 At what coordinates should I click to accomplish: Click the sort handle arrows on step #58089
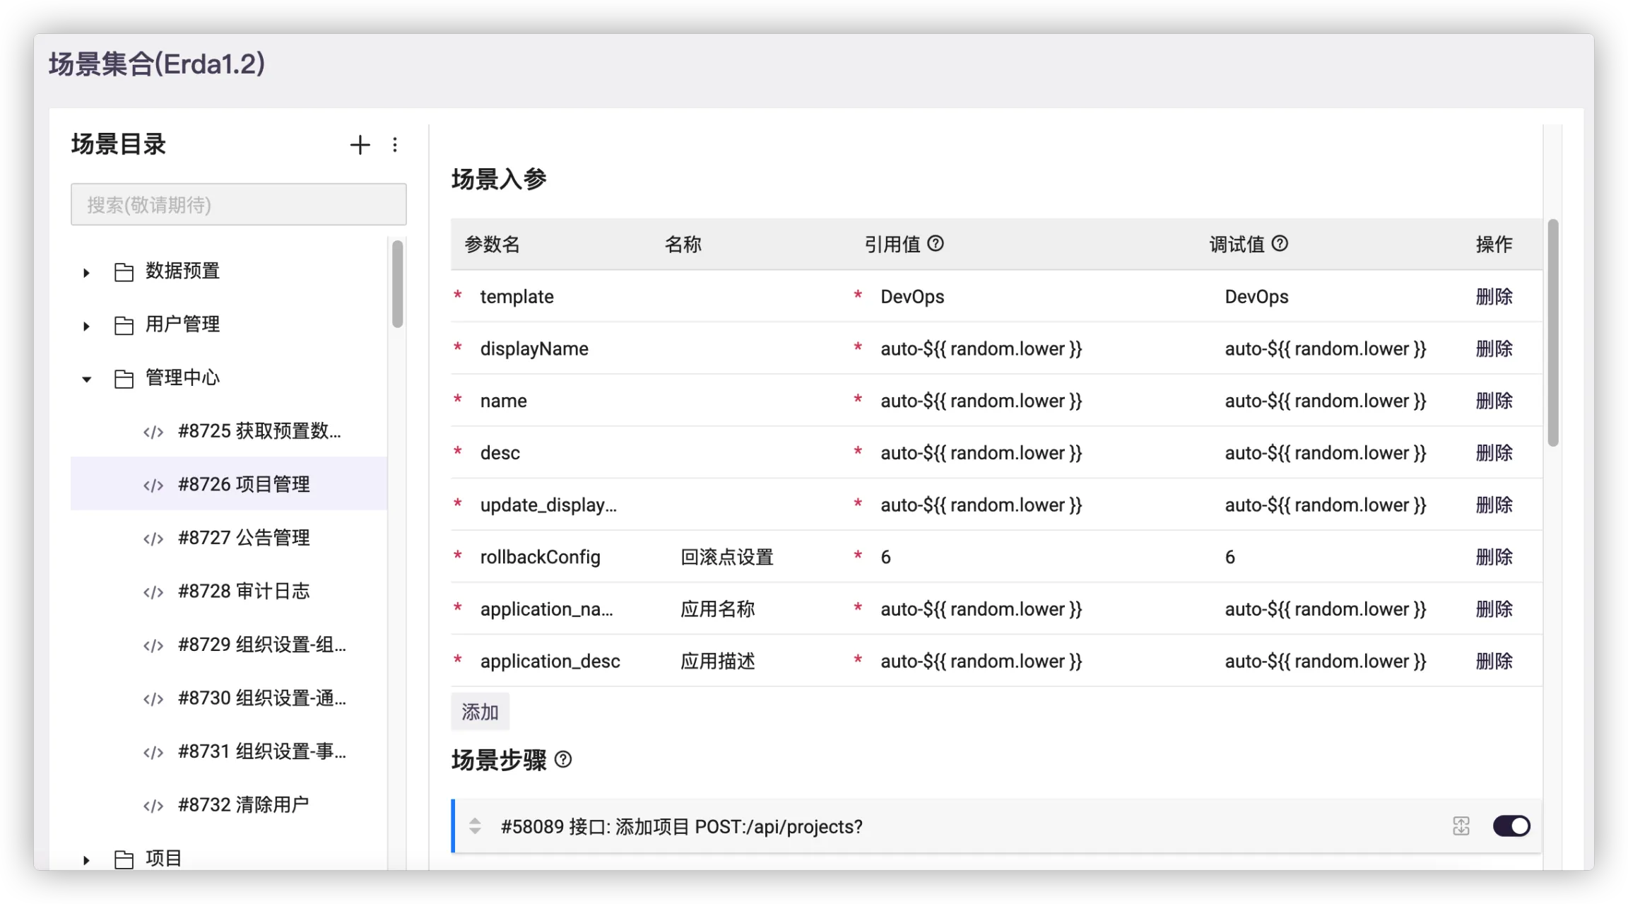(x=475, y=826)
